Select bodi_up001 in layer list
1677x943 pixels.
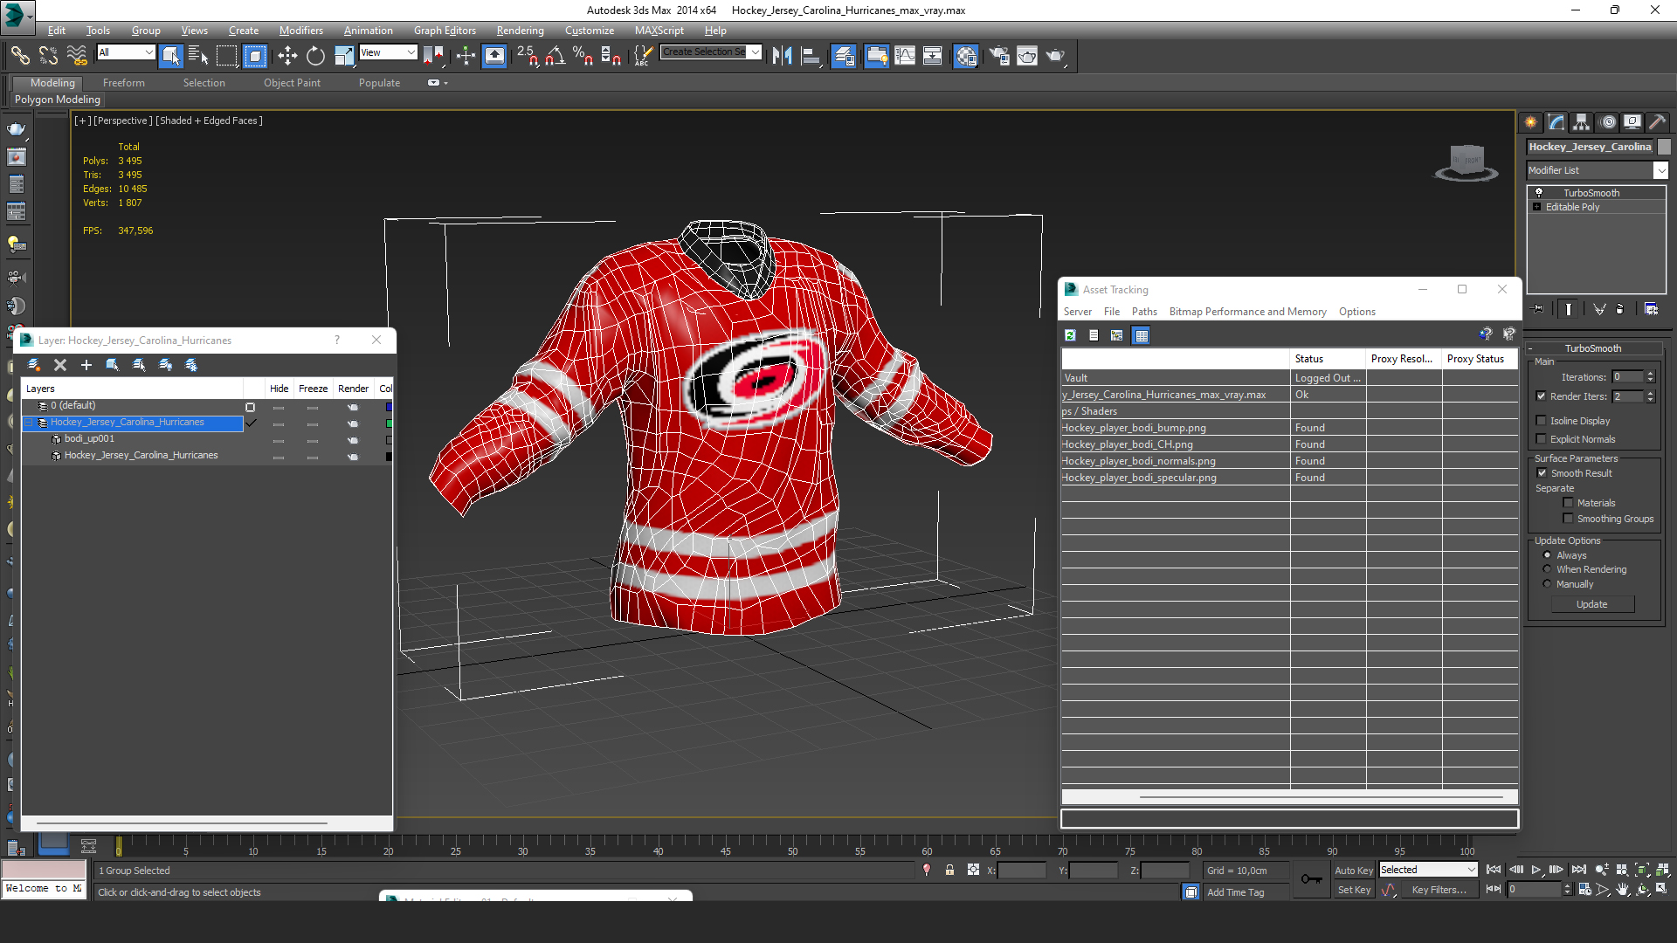89,439
